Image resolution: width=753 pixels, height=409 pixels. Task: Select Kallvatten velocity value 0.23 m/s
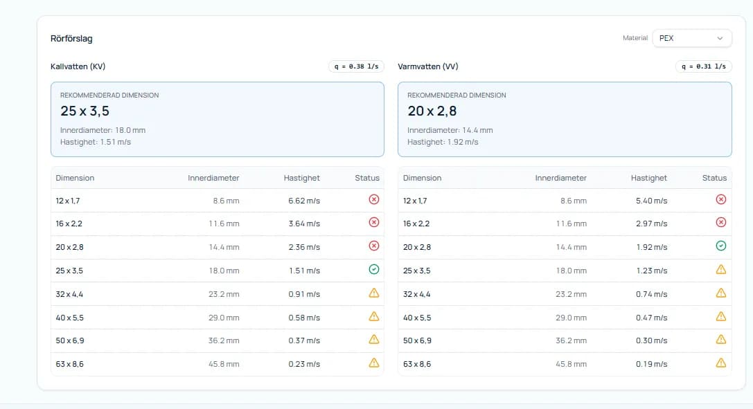point(304,365)
